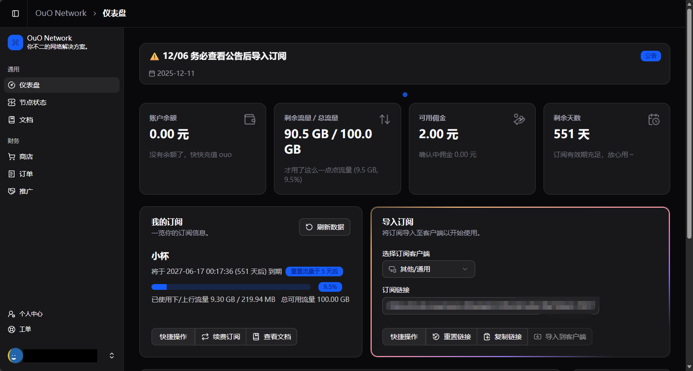Open the 选择订阅客户端 dropdown
This screenshot has width=693, height=371.
(428, 269)
